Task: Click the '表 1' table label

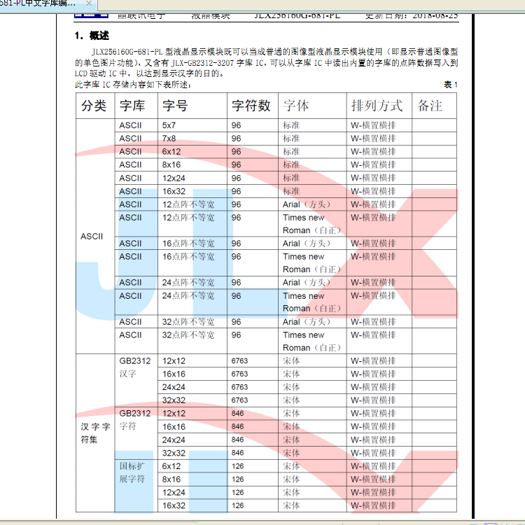Action: pos(450,85)
